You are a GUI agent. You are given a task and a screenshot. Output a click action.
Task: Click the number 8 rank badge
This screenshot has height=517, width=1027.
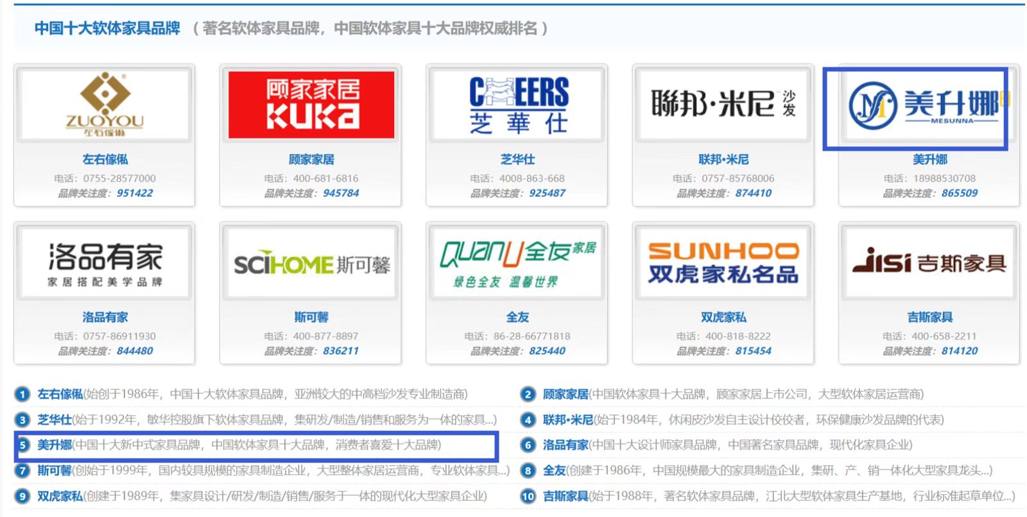click(528, 471)
